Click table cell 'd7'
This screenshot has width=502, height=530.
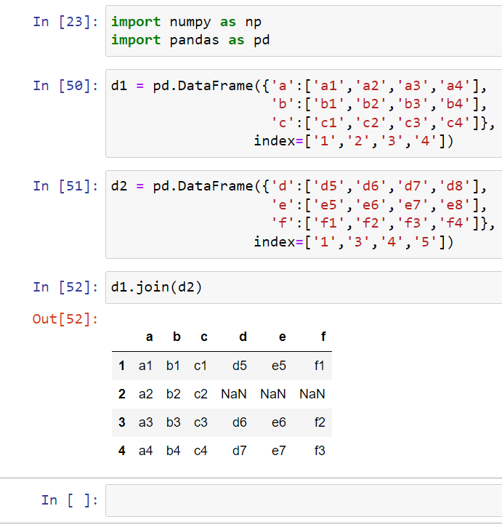point(240,451)
